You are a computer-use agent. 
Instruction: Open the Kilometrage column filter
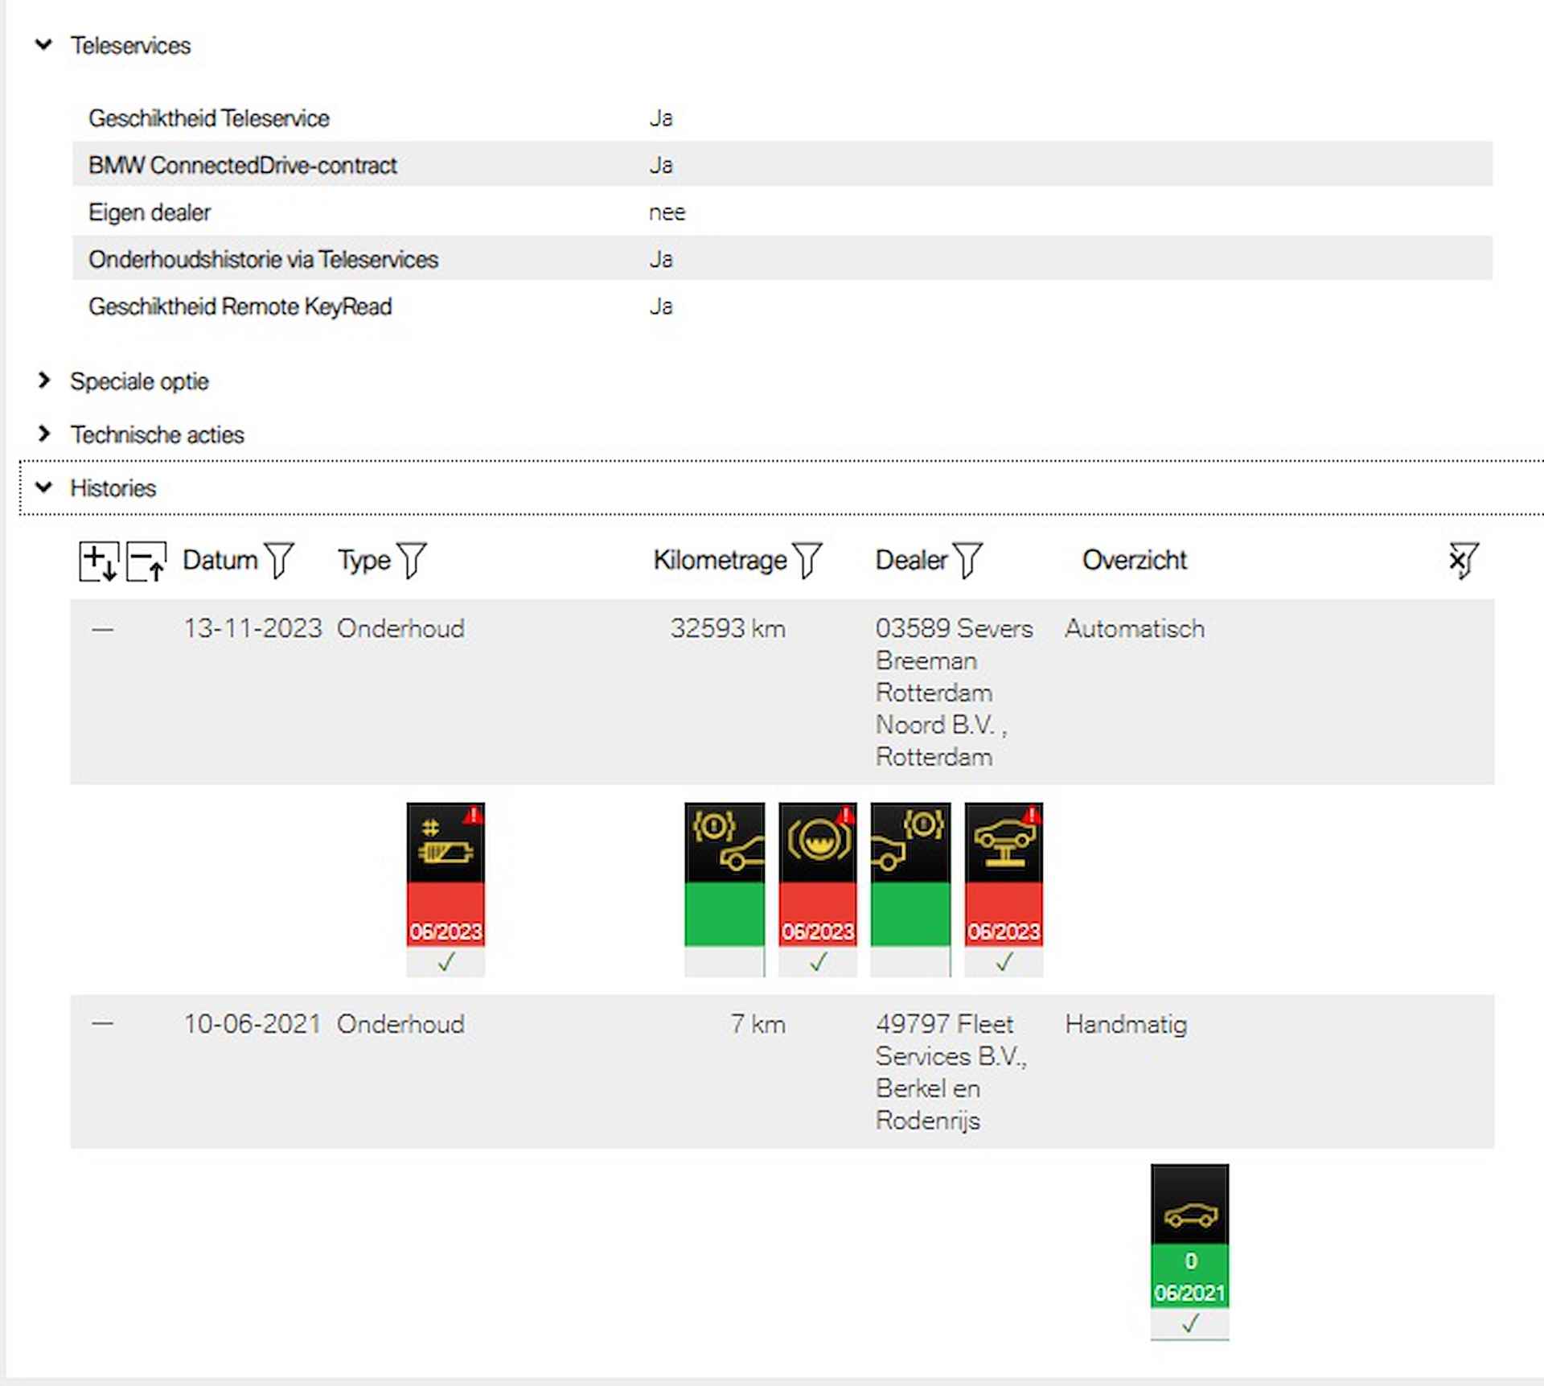coord(807,560)
